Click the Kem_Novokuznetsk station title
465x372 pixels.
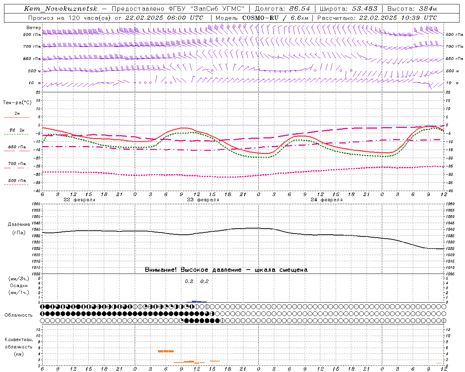(x=61, y=9)
